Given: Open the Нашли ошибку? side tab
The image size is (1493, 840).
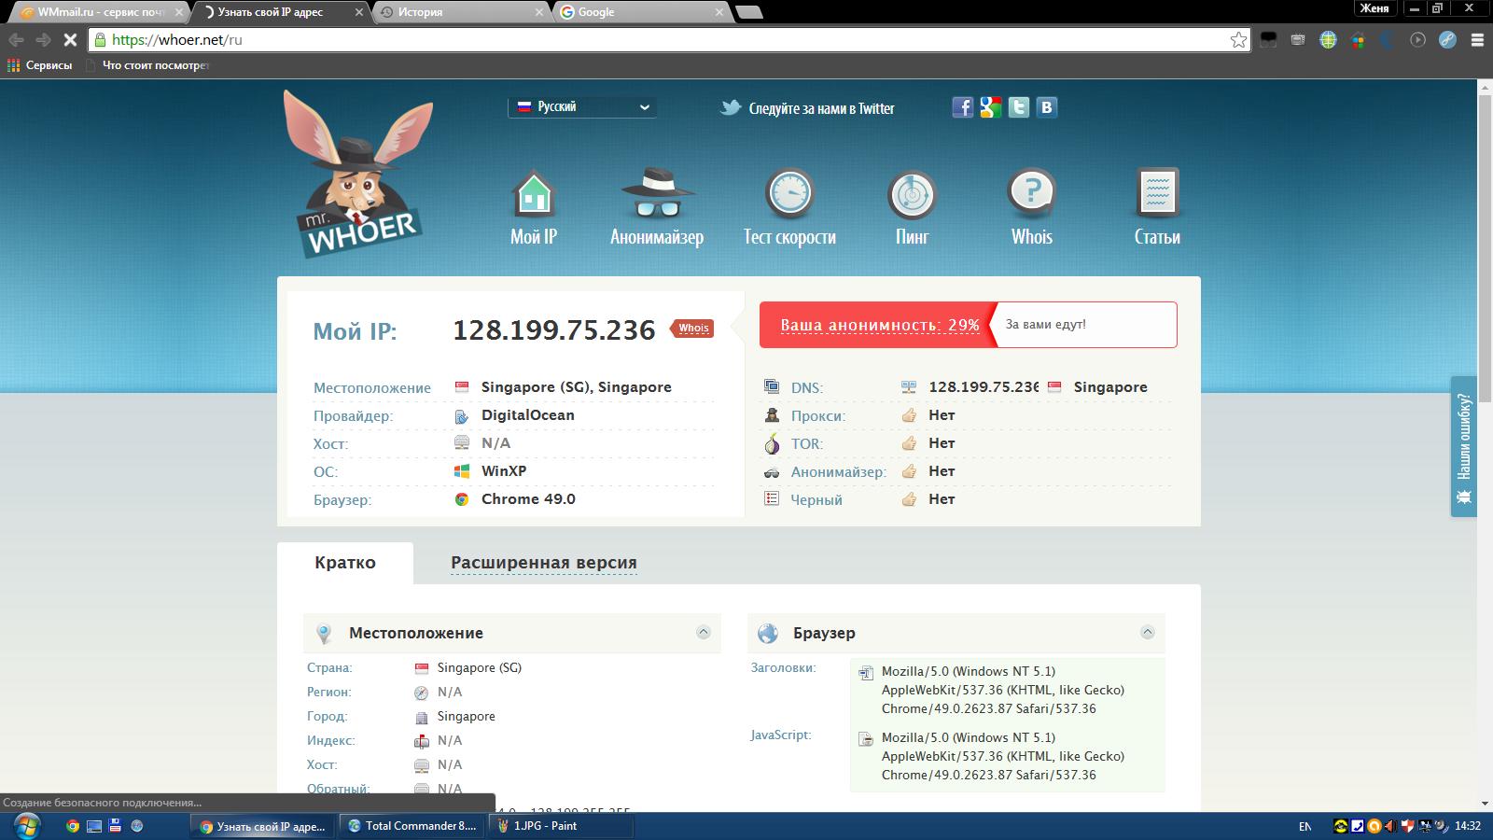Looking at the screenshot, I should point(1464,446).
